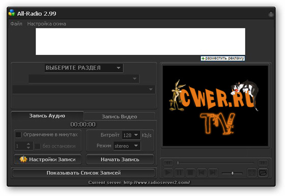
Task: Click the rewind button beside the seek bar
Action: [x=168, y=162]
